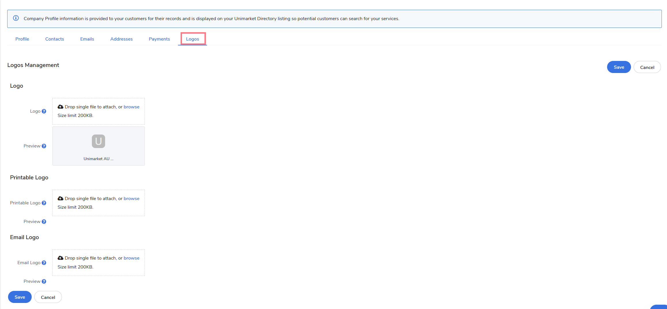Image resolution: width=667 pixels, height=309 pixels.
Task: Open the Payments tab
Action: (159, 39)
